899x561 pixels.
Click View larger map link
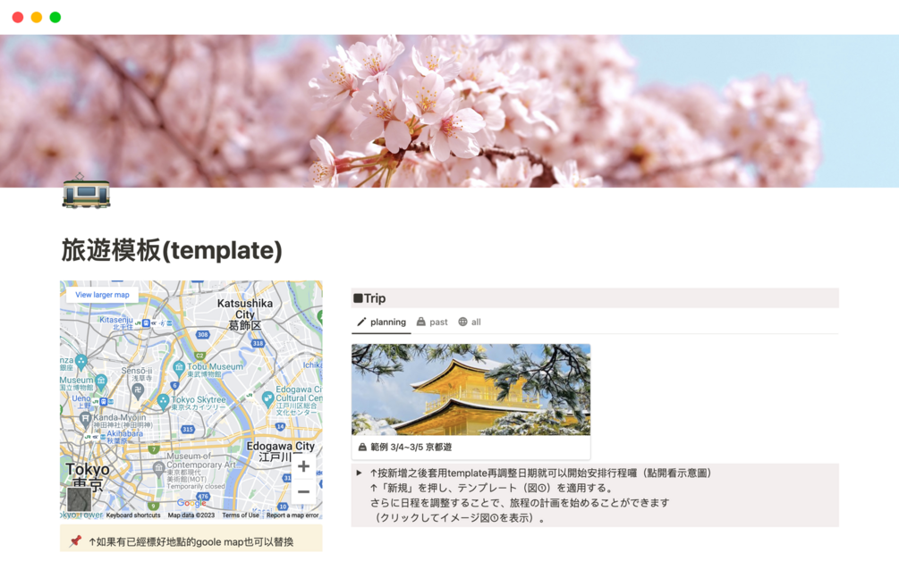click(102, 295)
